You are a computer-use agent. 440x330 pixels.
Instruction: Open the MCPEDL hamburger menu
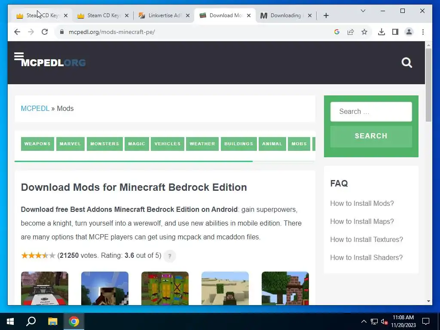(x=19, y=56)
